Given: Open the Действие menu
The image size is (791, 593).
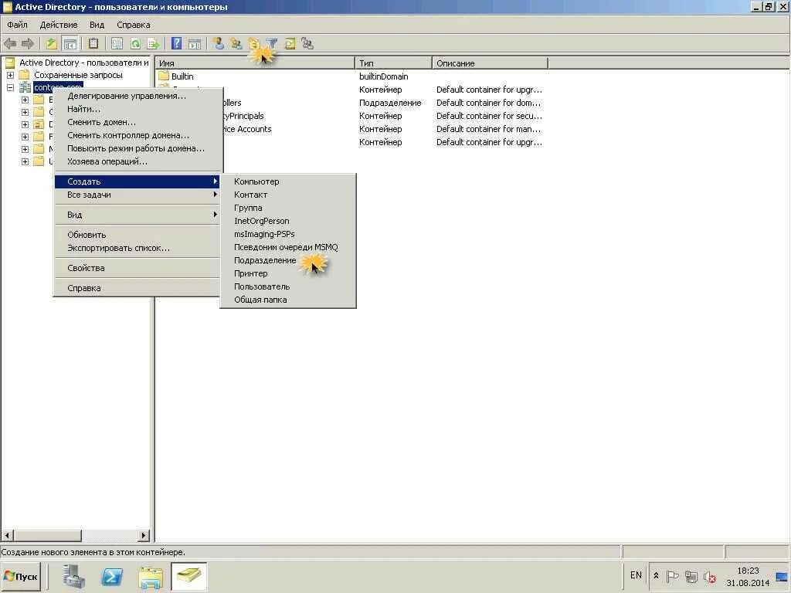Looking at the screenshot, I should [59, 25].
